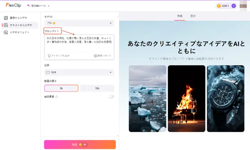Open the 比率 dropdown showing 16:9

[x=79, y=72]
